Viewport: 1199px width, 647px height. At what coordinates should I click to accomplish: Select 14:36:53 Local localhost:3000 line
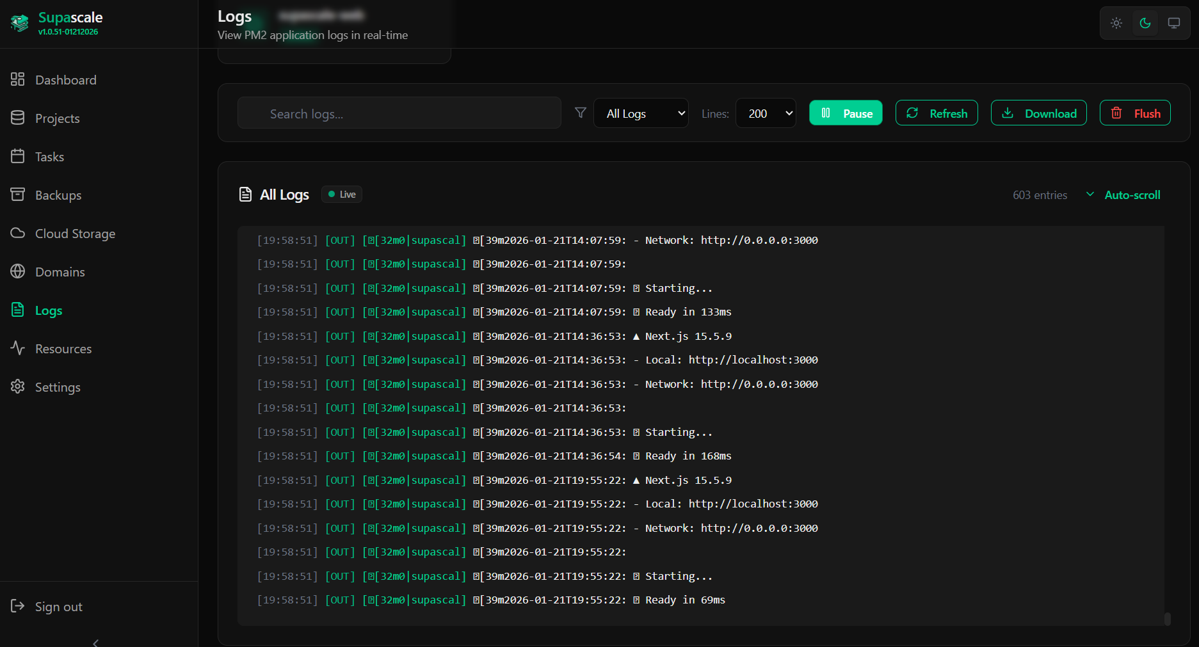pos(537,360)
